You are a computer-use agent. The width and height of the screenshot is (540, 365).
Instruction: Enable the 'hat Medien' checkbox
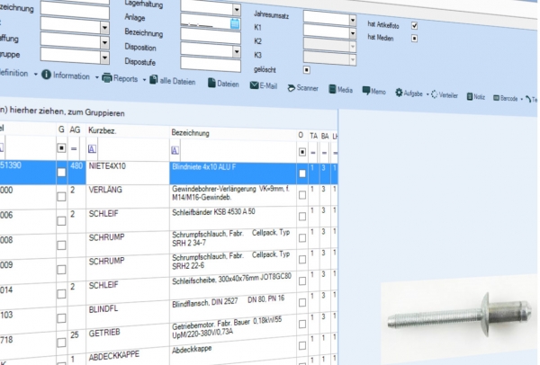[x=415, y=39]
